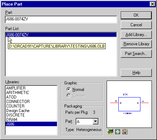Viewport: 157px width, 140px height.
Task: Click the part symbol preview thumbnail
Action: [x=129, y=104]
